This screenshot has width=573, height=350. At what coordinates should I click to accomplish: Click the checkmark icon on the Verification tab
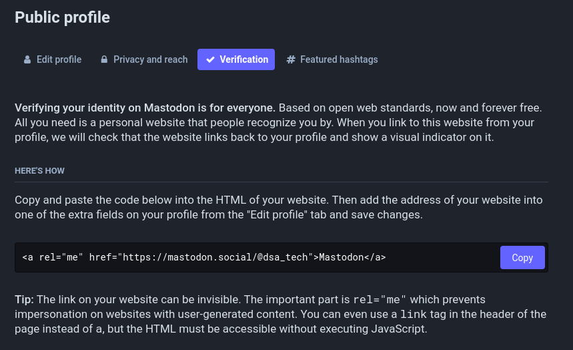pyautogui.click(x=210, y=59)
